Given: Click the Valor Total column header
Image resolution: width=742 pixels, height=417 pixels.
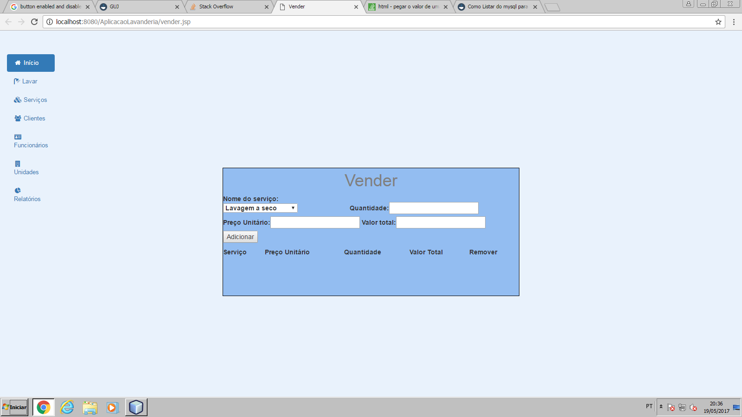Looking at the screenshot, I should pyautogui.click(x=426, y=253).
